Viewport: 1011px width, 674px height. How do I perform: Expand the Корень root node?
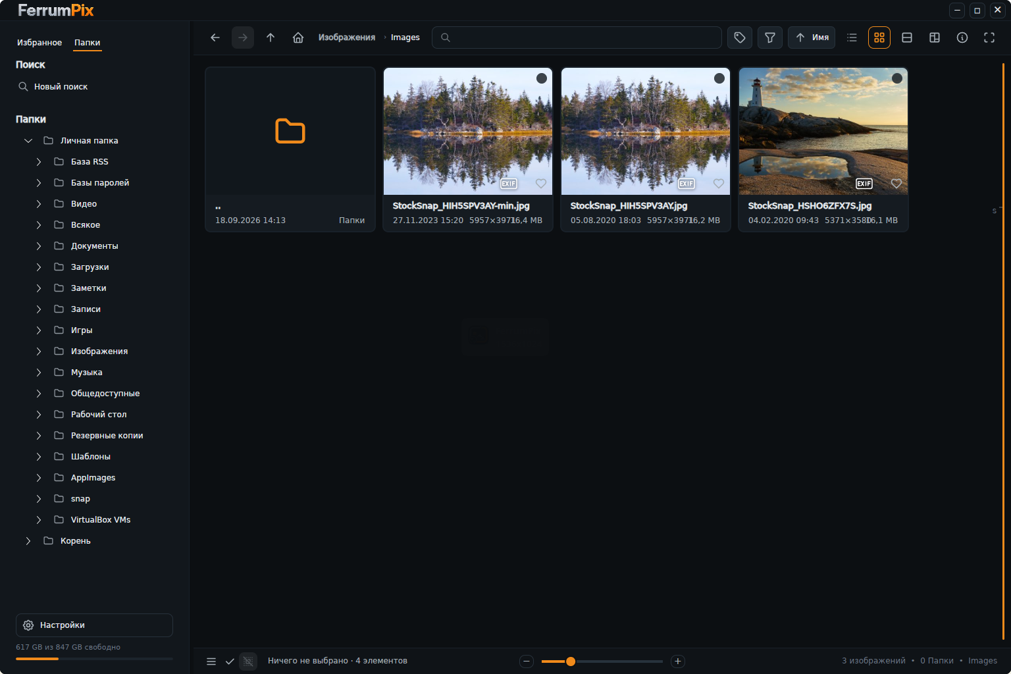(x=28, y=541)
